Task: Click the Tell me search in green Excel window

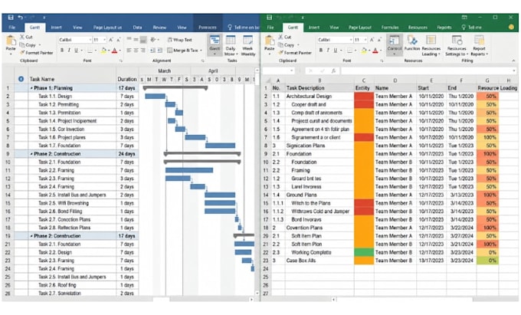Action: pyautogui.click(x=472, y=28)
